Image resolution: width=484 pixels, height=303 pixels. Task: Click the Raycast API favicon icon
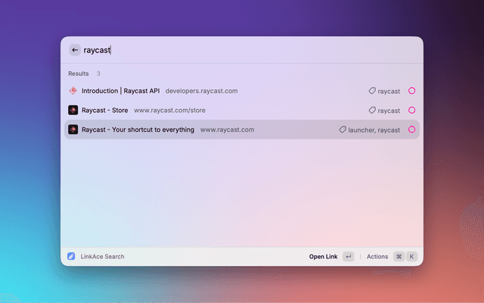tap(73, 91)
